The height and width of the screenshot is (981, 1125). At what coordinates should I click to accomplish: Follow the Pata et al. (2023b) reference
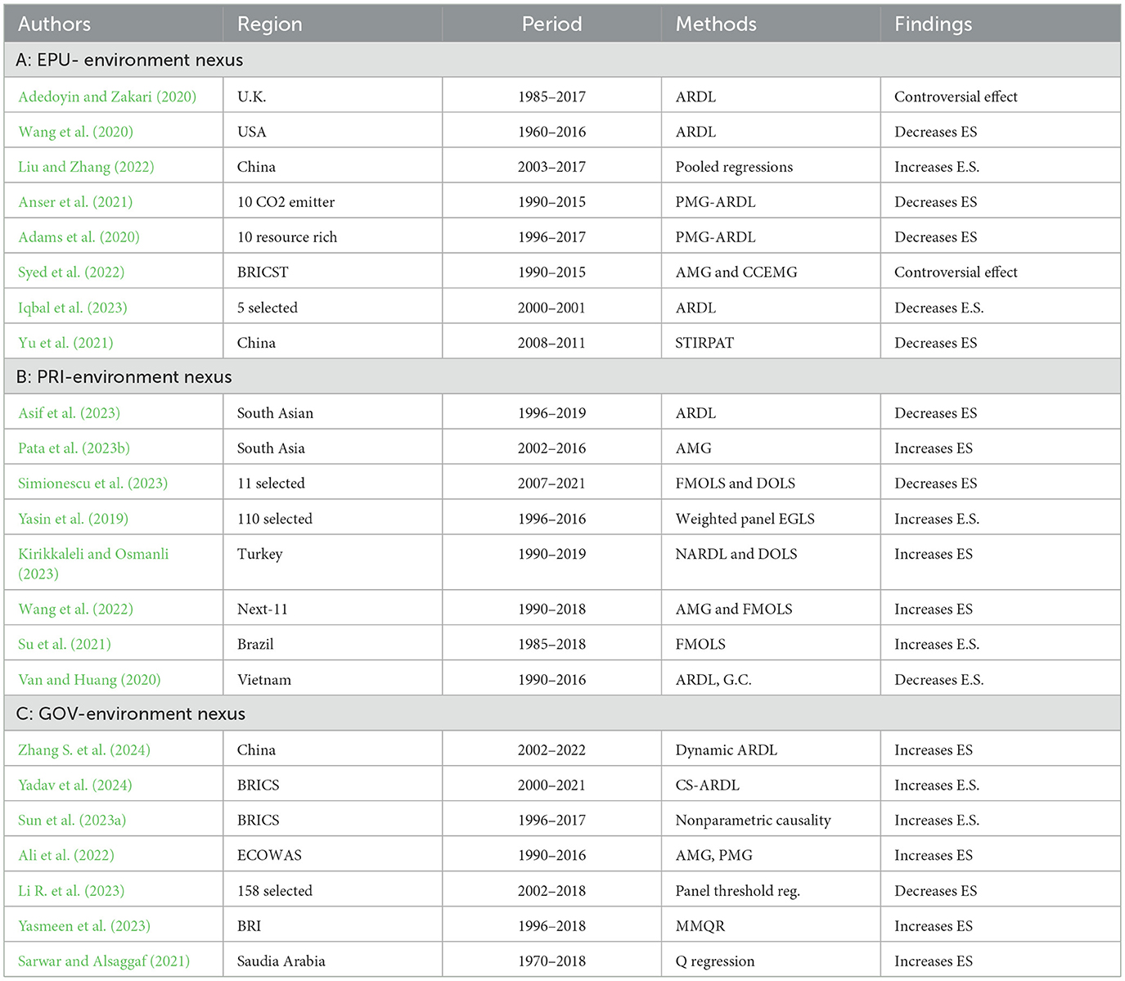[74, 448]
